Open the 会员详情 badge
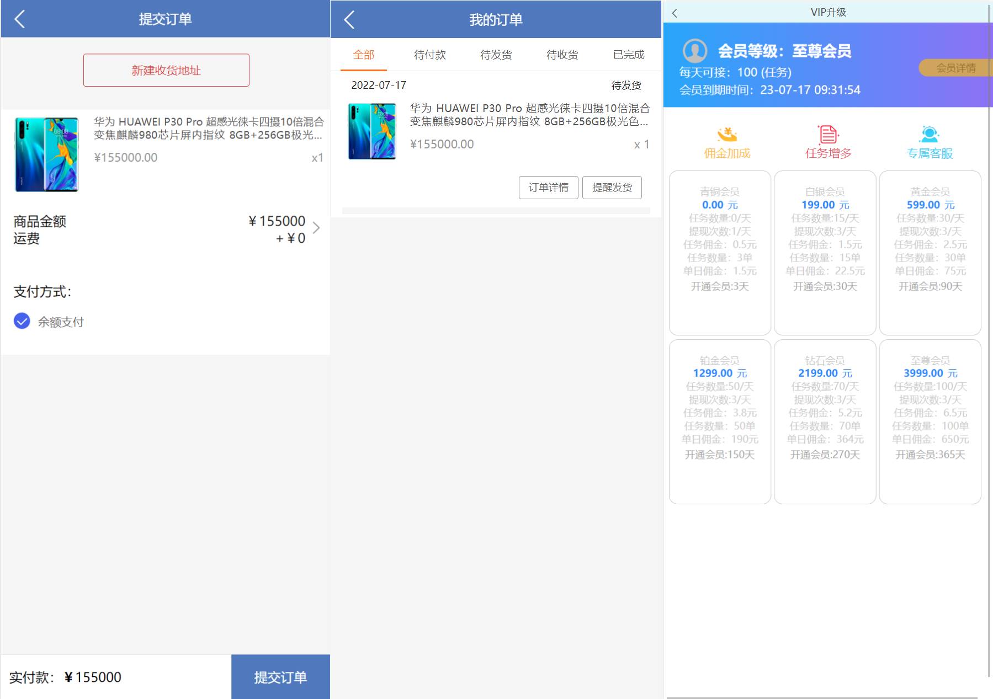Screen dimensions: 993x699 [x=955, y=68]
